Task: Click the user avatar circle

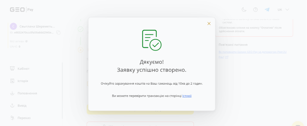Action: click(13, 26)
